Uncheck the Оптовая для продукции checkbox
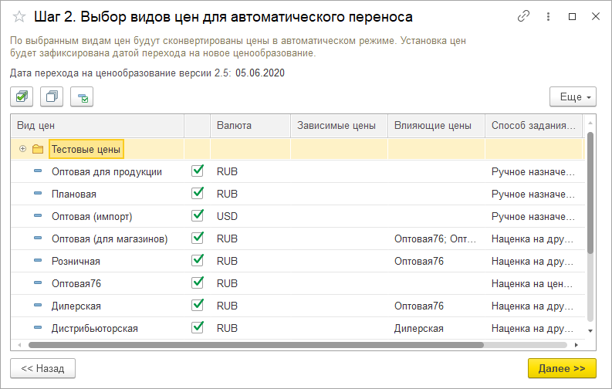This screenshot has width=612, height=389. [198, 171]
